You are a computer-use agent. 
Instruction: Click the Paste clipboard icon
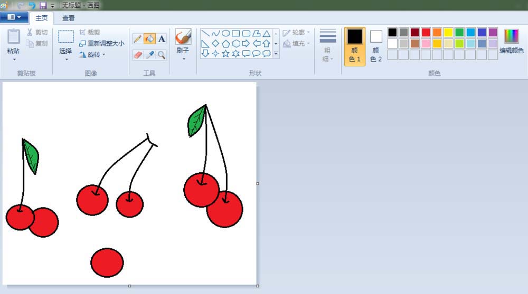[14, 36]
